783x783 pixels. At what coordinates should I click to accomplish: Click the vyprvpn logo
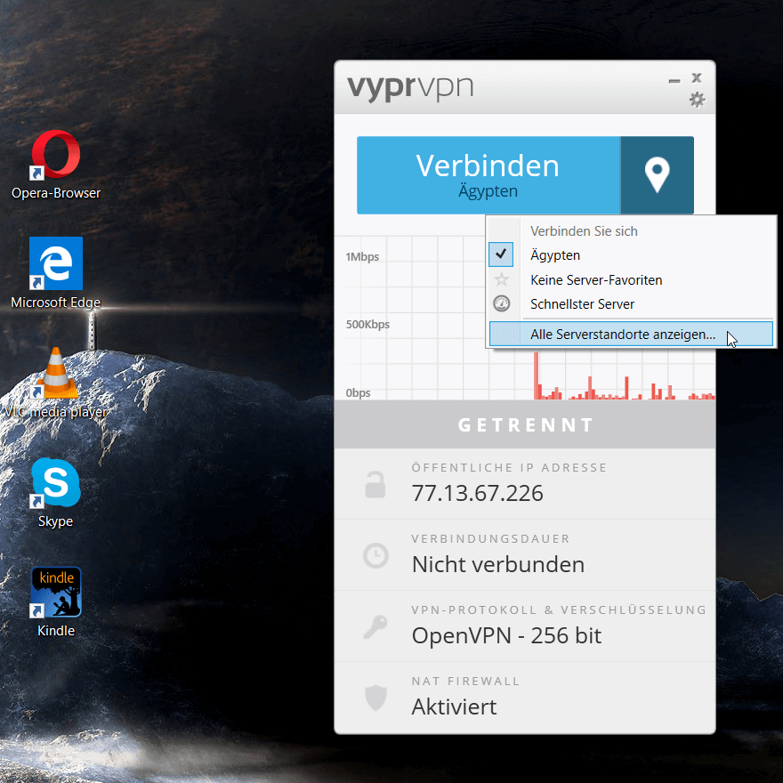click(410, 88)
